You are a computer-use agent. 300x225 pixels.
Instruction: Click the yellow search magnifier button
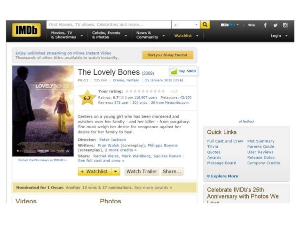tap(205, 24)
